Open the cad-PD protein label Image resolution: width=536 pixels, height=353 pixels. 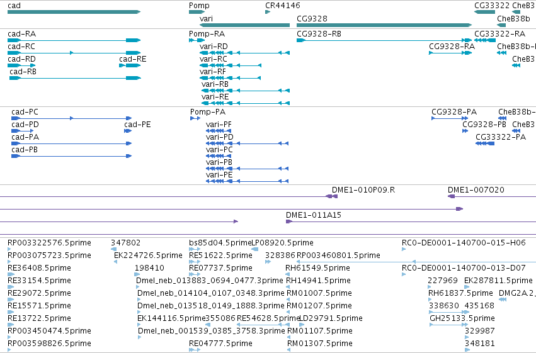pos(25,125)
